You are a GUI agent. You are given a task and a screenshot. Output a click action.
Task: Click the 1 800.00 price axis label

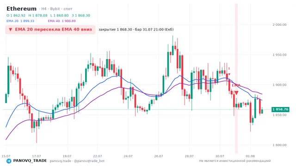[x=279, y=145]
